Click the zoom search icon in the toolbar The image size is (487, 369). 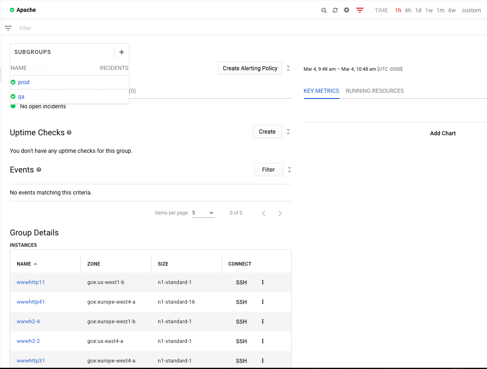click(x=323, y=10)
